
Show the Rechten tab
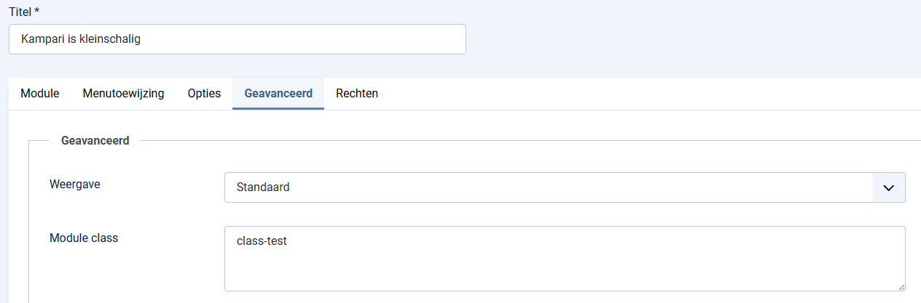[357, 94]
